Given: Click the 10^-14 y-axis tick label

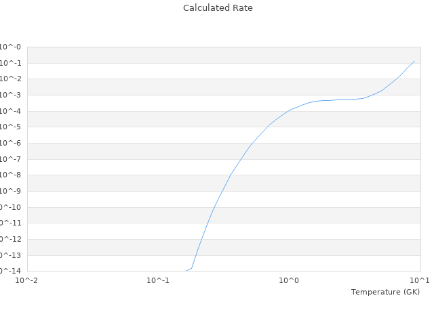Looking at the screenshot, I should point(10,272).
